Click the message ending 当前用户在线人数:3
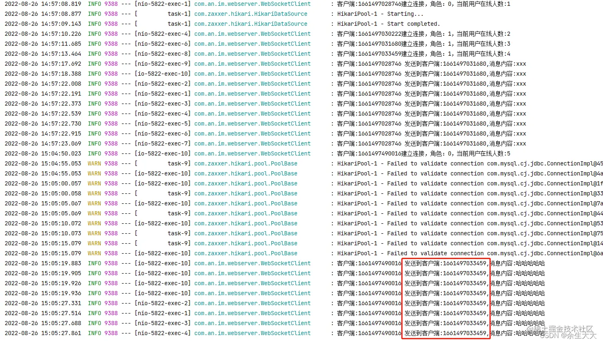This screenshot has width=603, height=343. point(424,44)
